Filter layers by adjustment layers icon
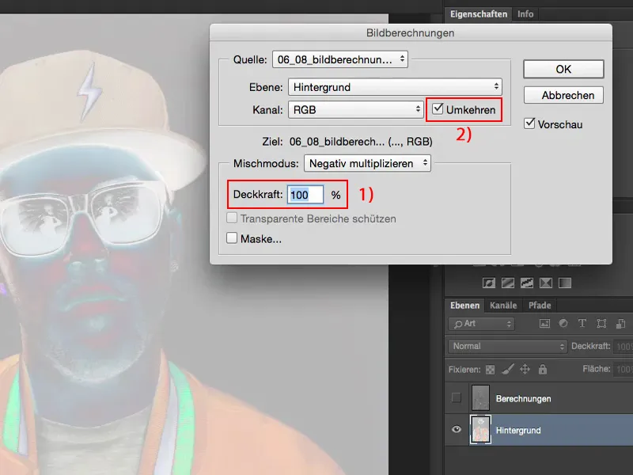The width and height of the screenshot is (633, 475). (563, 324)
